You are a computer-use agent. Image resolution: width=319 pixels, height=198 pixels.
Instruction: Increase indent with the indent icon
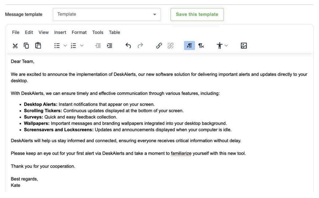point(109,46)
